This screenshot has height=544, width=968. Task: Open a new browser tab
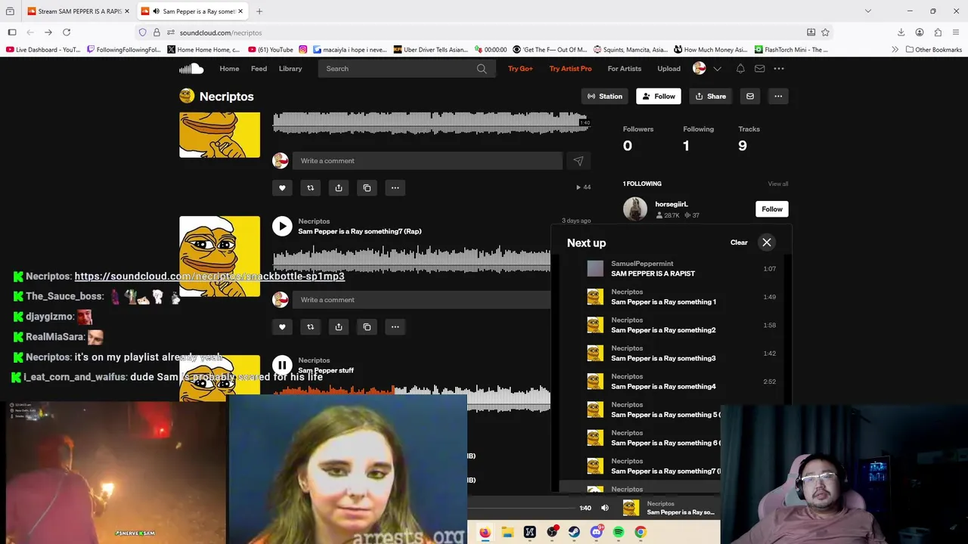[x=259, y=11]
